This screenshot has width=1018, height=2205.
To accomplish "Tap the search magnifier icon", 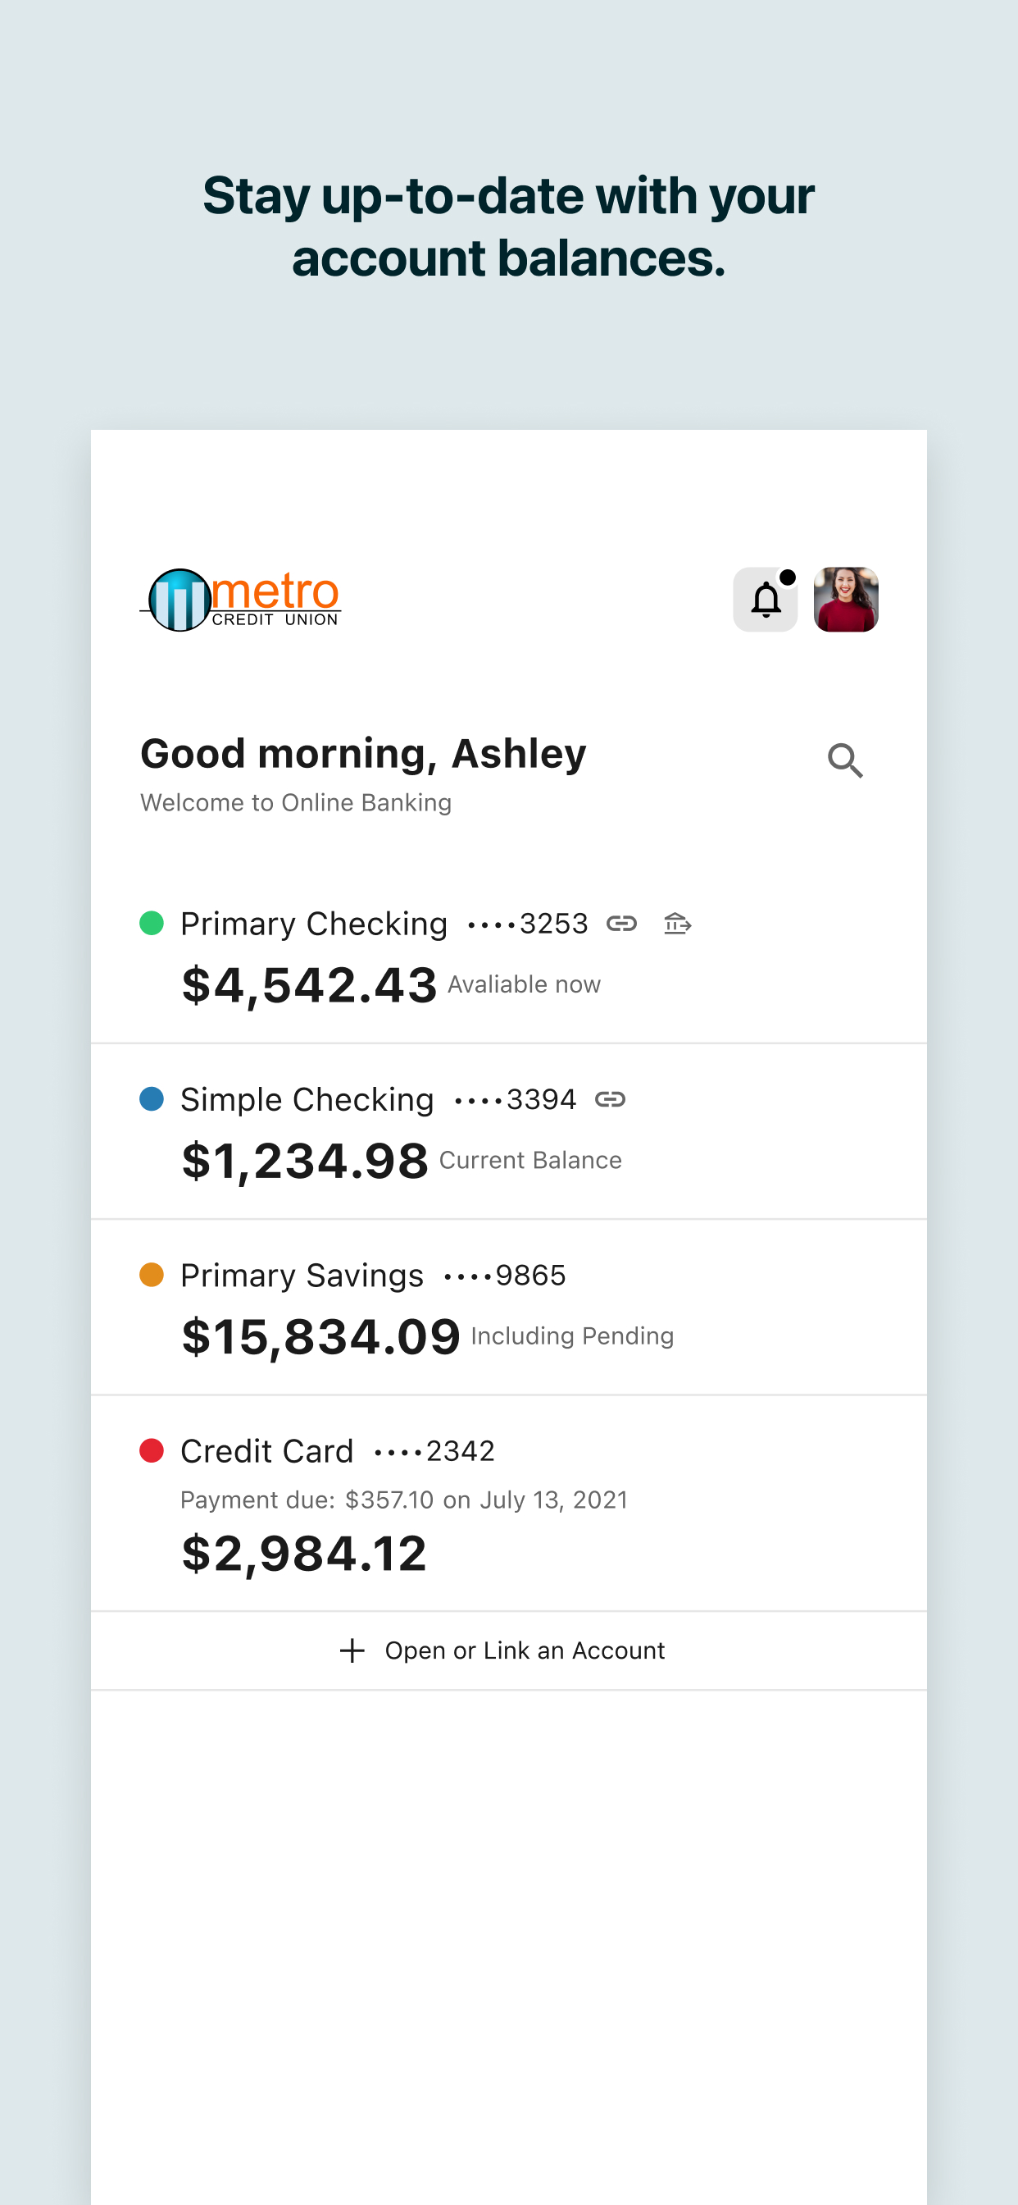I will [x=845, y=760].
